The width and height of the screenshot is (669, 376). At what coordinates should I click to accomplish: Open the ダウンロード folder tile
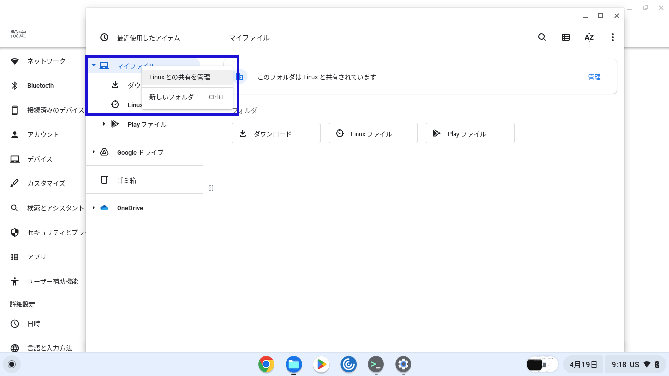click(276, 133)
